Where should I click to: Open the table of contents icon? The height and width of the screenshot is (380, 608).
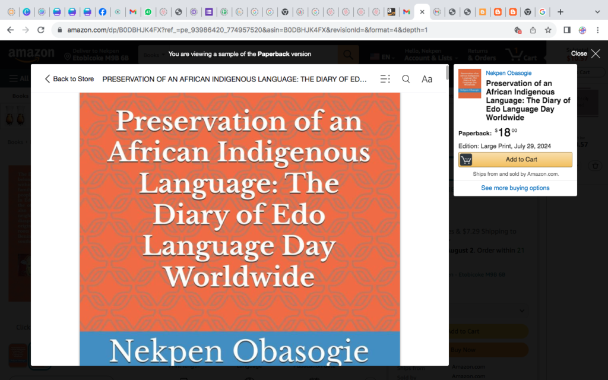pos(385,79)
